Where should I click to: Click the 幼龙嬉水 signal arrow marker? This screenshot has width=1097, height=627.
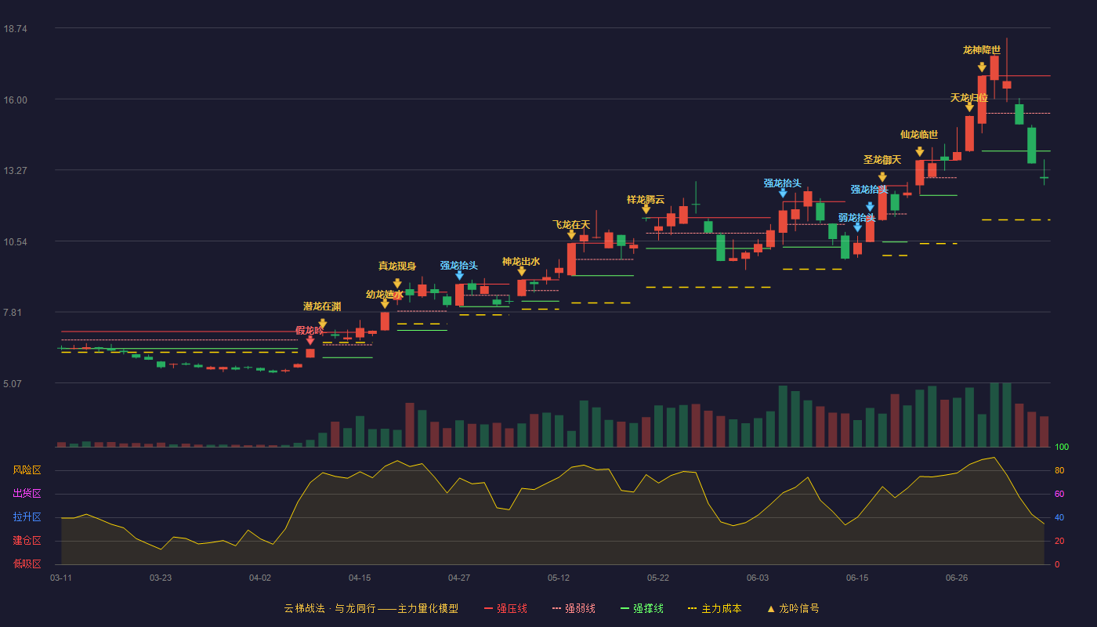pos(385,303)
